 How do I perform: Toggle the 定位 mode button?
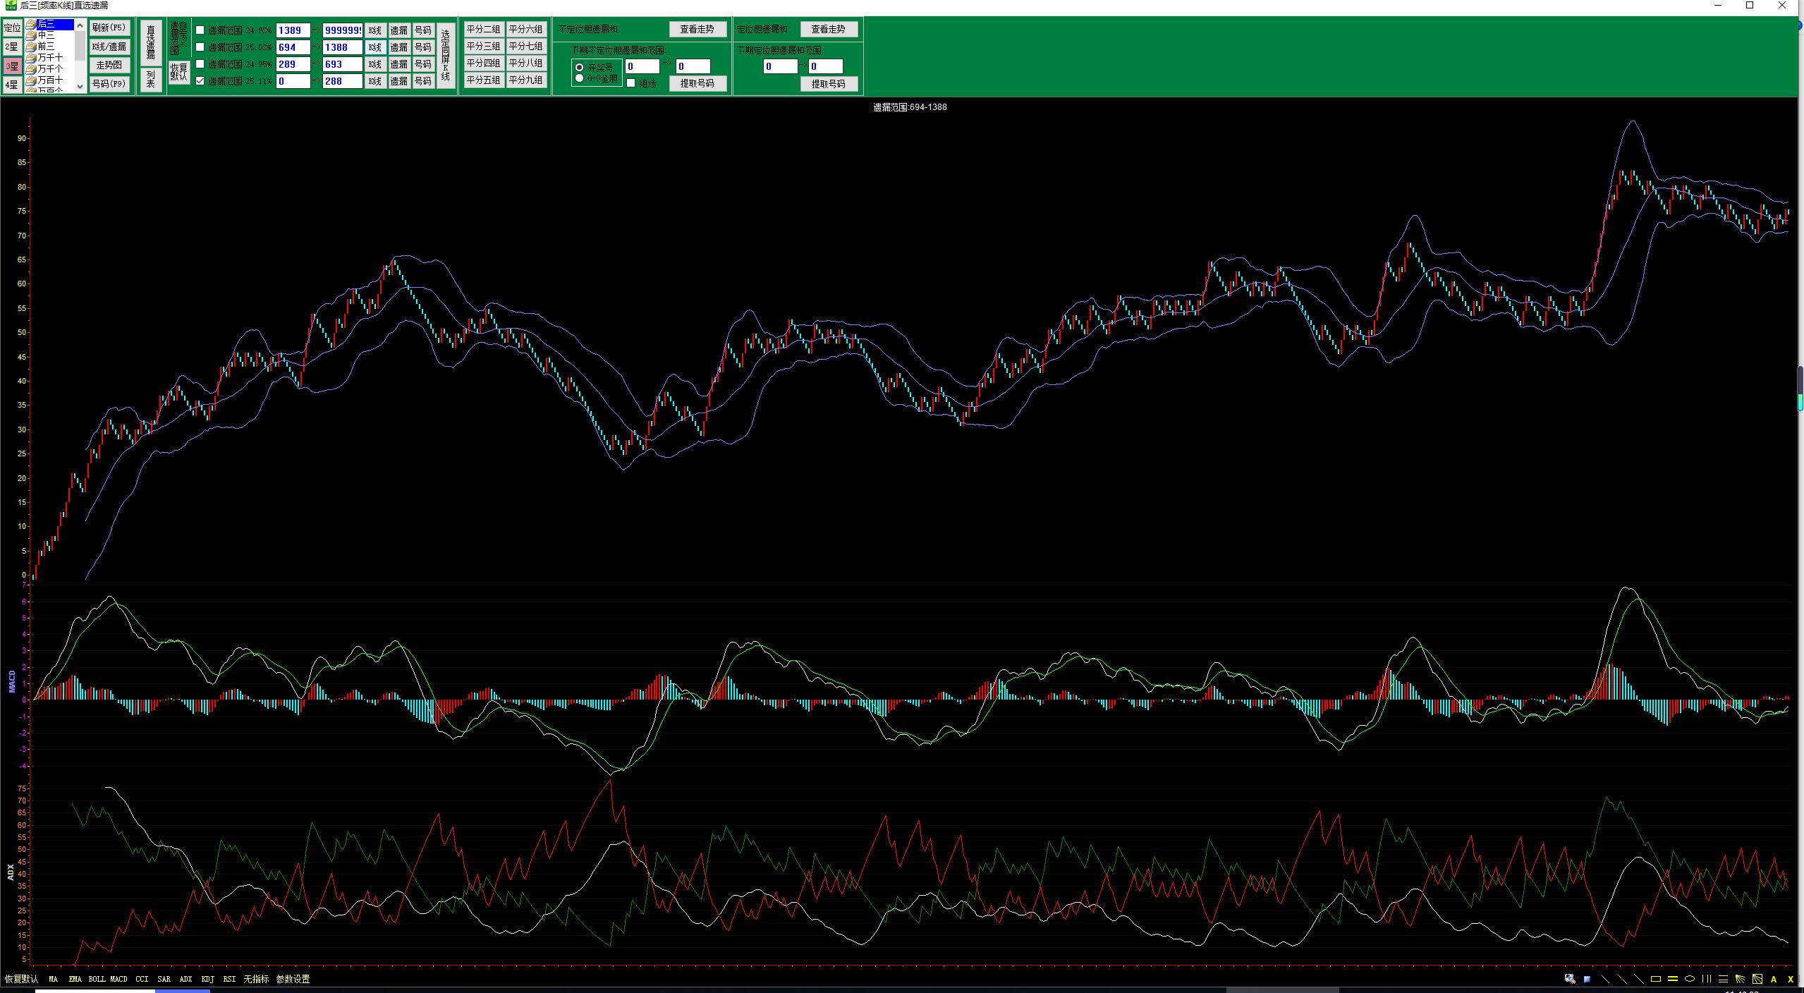click(x=12, y=28)
